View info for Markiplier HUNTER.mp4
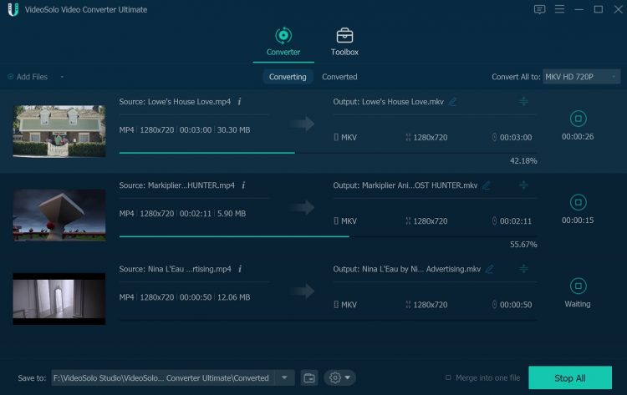627x395 pixels. point(243,185)
